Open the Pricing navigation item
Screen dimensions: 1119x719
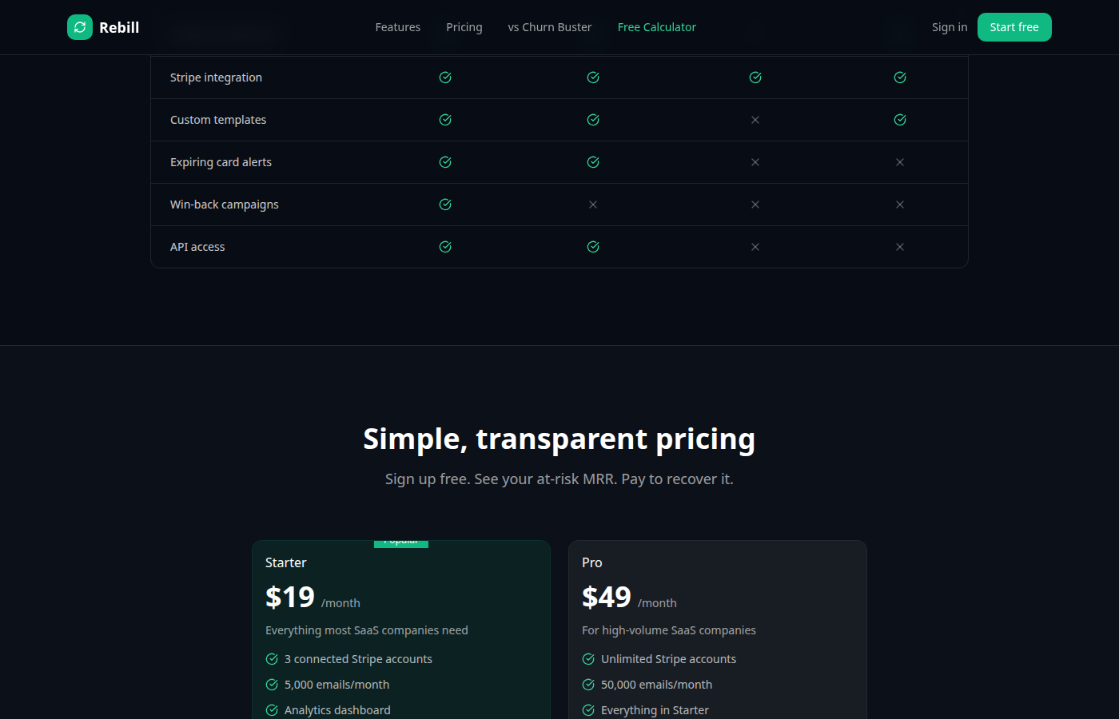click(x=464, y=26)
